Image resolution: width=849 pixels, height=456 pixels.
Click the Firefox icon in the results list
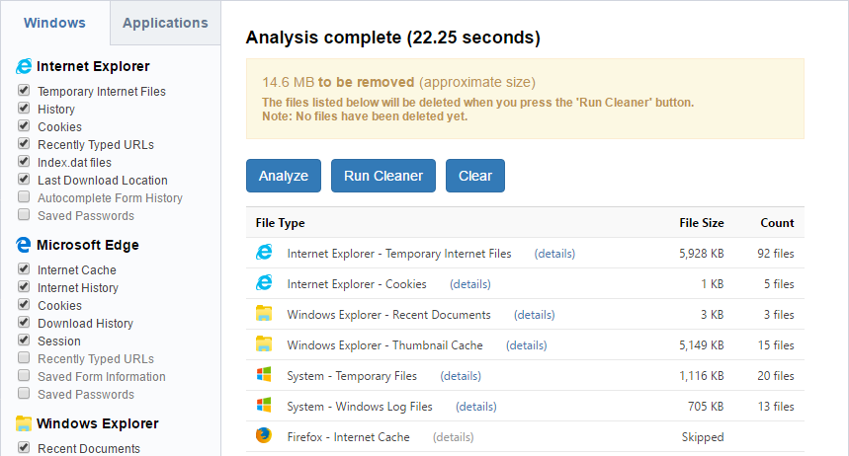[x=264, y=437]
